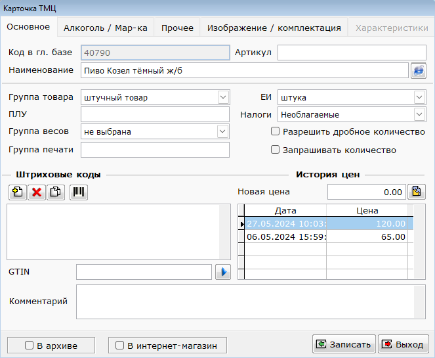The width and height of the screenshot is (435, 358).
Task: Click the barcode list vertical scrollbar
Action: (224, 232)
